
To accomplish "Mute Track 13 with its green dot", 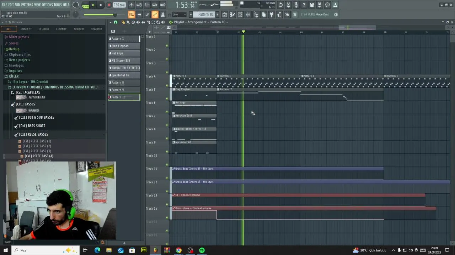I will 167,204.
